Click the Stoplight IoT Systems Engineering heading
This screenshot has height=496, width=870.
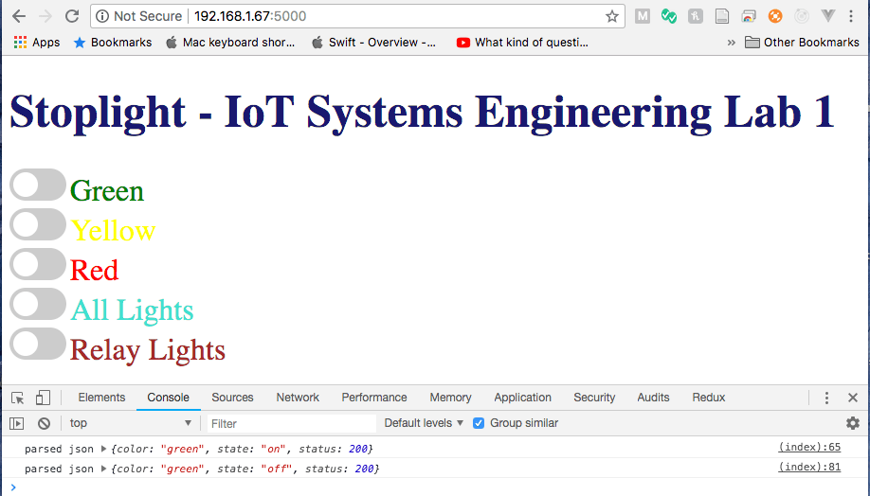(x=422, y=113)
